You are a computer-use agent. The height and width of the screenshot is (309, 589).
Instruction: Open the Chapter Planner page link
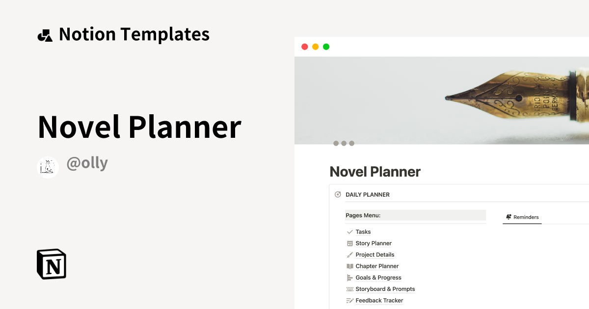click(x=377, y=266)
